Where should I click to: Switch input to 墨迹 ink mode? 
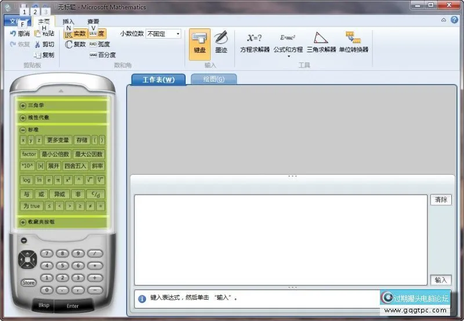click(x=221, y=42)
